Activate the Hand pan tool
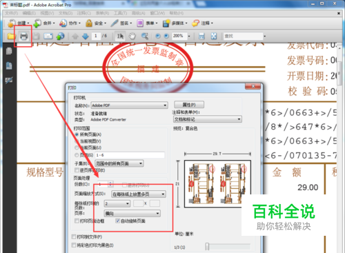The height and width of the screenshot is (253, 345). (x=132, y=36)
